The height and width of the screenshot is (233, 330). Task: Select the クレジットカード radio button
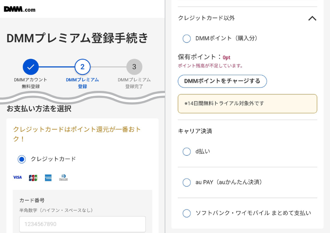tap(22, 159)
